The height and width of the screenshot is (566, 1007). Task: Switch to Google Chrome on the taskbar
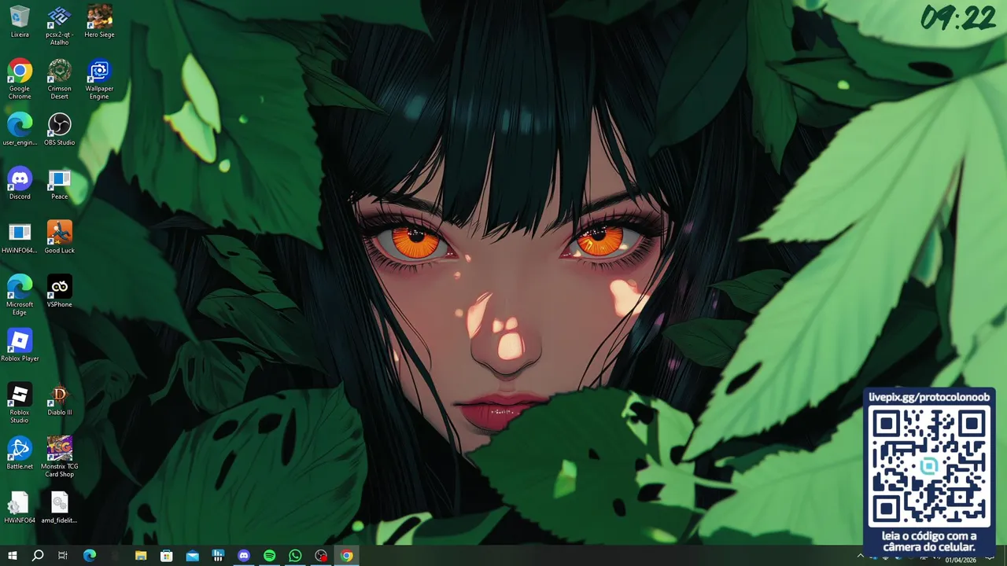click(347, 556)
